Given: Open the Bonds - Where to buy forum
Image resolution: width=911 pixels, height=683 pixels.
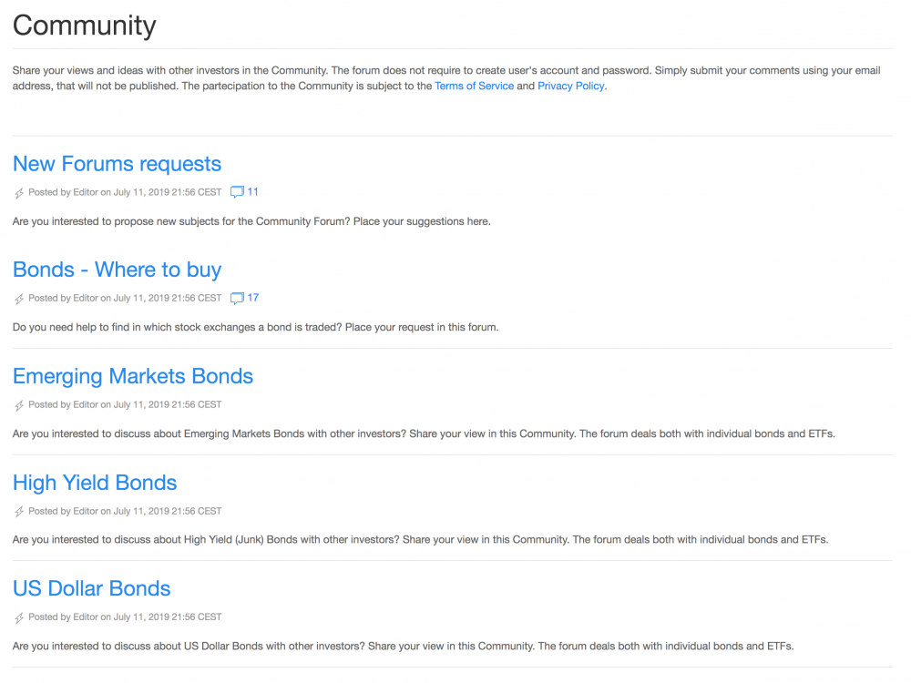Looking at the screenshot, I should click(x=117, y=270).
